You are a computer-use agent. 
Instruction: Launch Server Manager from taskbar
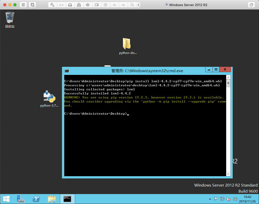tap(20, 199)
